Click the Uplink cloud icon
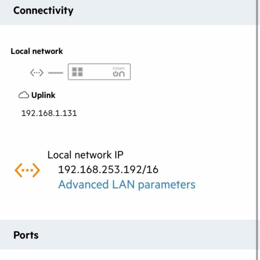Screen dimensions: 260x260 coord(24,95)
